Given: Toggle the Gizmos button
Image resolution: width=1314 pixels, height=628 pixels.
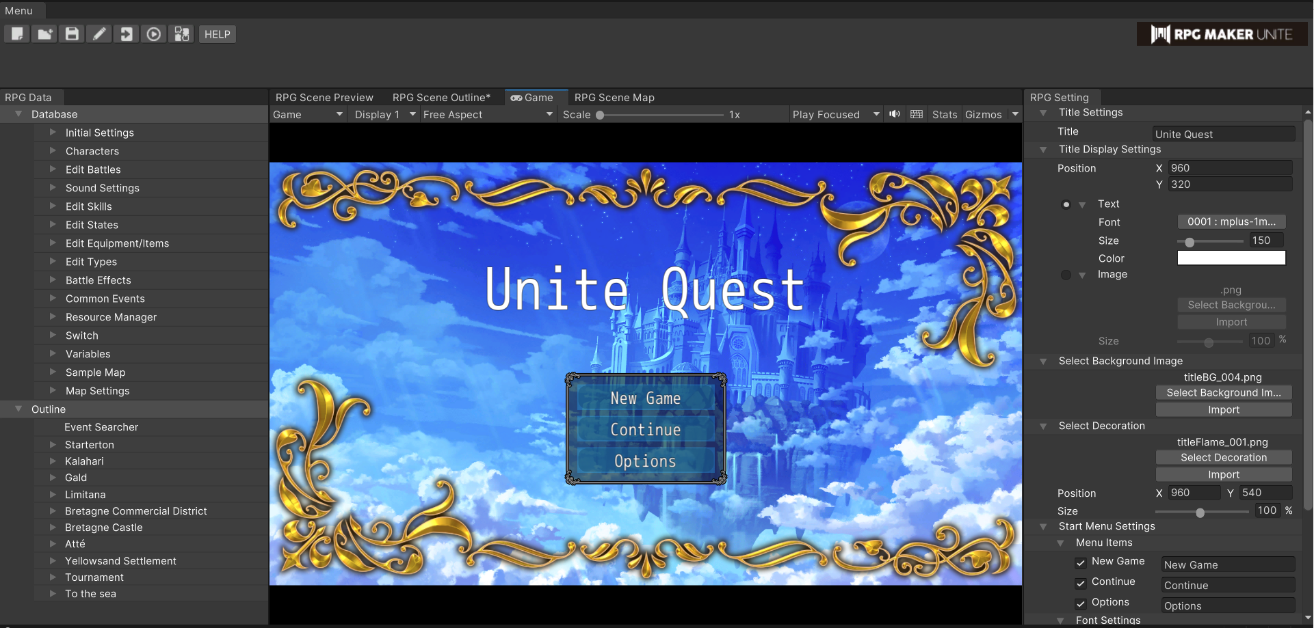Looking at the screenshot, I should click(x=984, y=115).
